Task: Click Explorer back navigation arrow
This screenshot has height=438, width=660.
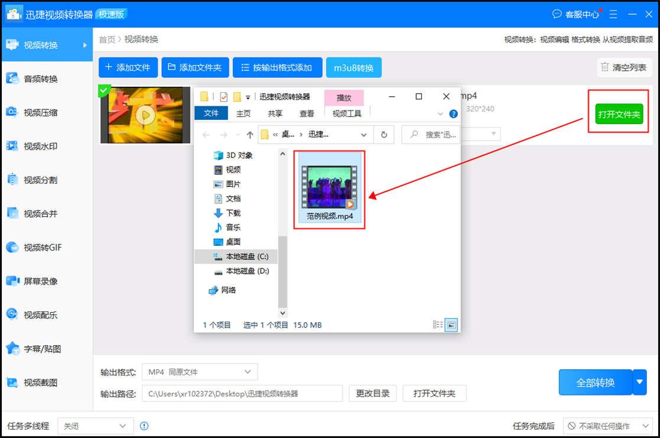Action: (x=206, y=135)
